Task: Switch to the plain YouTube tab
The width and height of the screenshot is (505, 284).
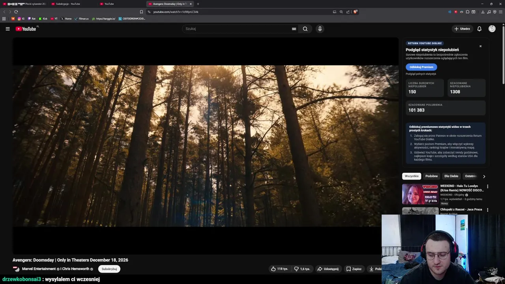Action: (x=121, y=4)
